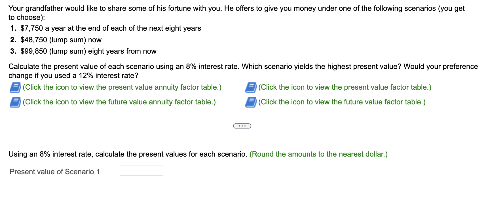Screen dimensions: 486x198
Task: Click the blue book icon beside FV factor link
Action: click(251, 102)
